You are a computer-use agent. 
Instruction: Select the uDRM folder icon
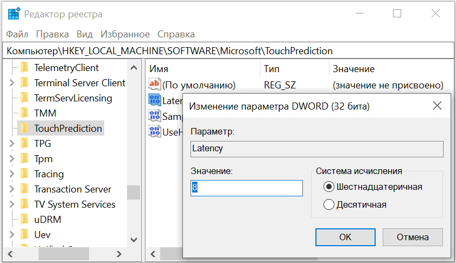[x=25, y=220]
